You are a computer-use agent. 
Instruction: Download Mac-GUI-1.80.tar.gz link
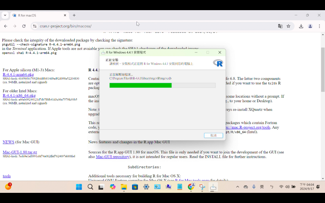point(20,152)
